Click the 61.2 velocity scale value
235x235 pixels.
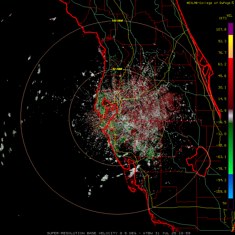[222, 64]
